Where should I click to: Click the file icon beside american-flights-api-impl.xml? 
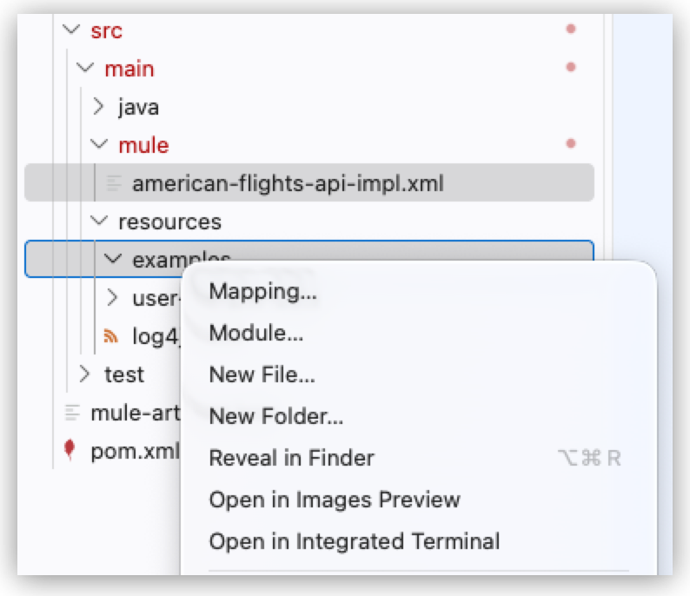tap(114, 183)
